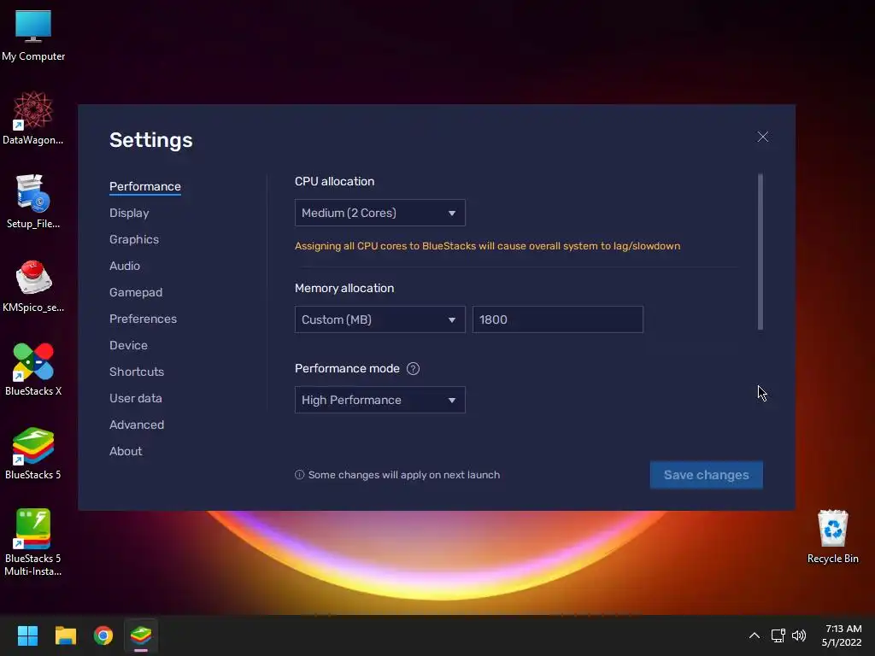Viewport: 875px width, 656px height.
Task: Open the About settings tab
Action: point(126,451)
